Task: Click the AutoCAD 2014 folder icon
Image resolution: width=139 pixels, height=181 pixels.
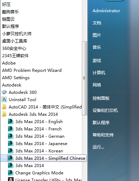Action: point(4,107)
